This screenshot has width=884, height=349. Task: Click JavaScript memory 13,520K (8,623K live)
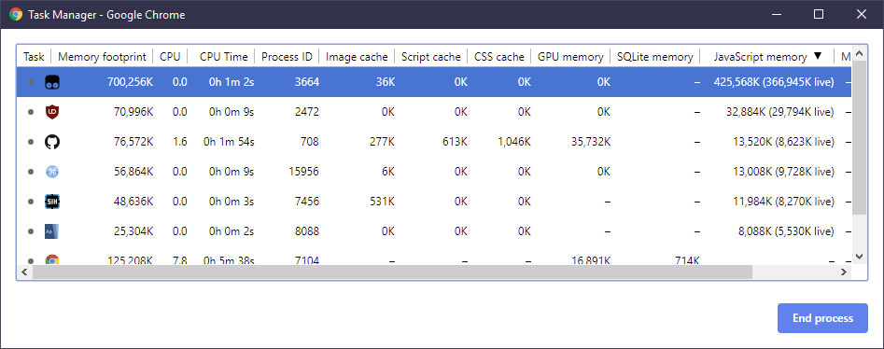coord(783,142)
